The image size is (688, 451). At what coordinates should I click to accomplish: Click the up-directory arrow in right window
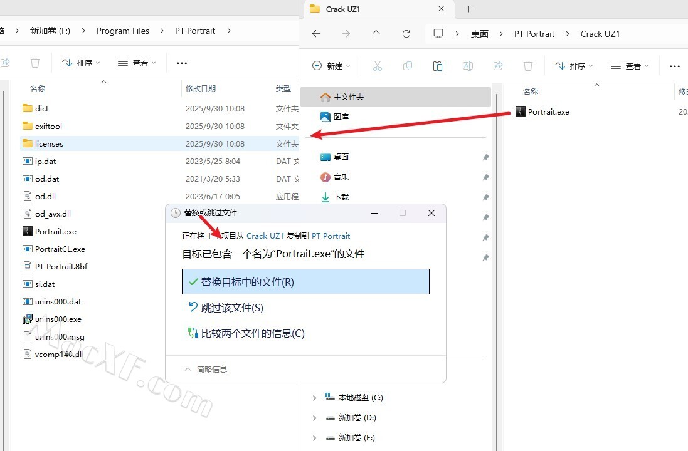pos(376,34)
